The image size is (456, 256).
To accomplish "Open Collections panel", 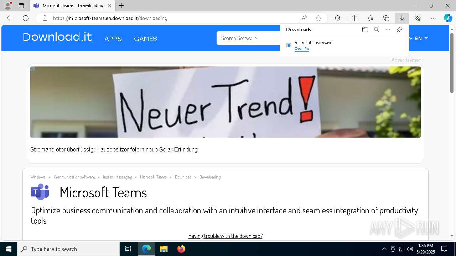I will (386, 18).
